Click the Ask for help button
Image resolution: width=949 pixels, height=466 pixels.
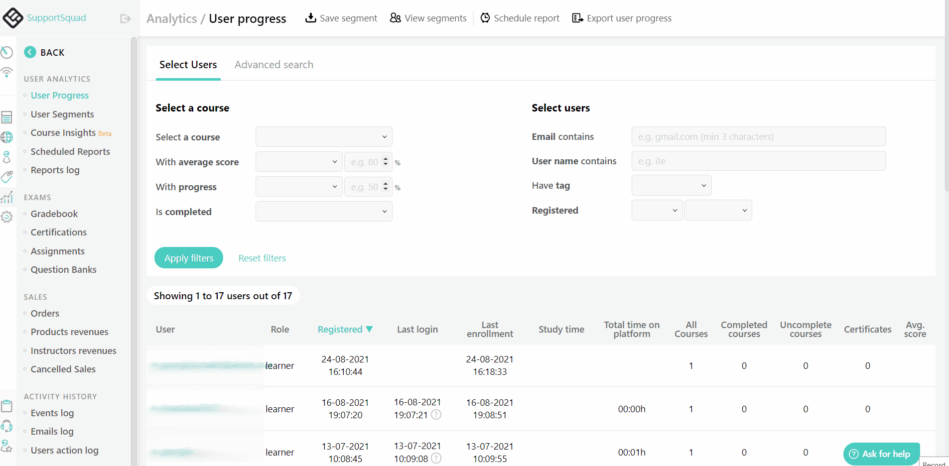[x=881, y=454]
